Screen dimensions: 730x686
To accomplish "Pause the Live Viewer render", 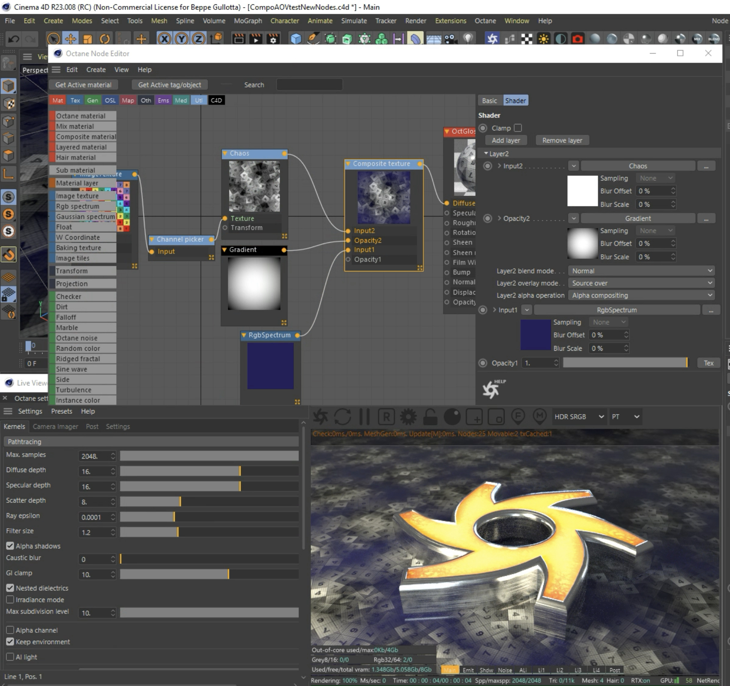I will click(365, 417).
